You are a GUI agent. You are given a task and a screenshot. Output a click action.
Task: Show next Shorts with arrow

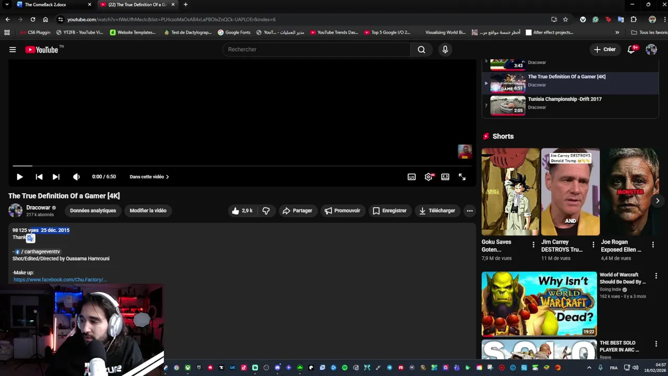point(658,201)
